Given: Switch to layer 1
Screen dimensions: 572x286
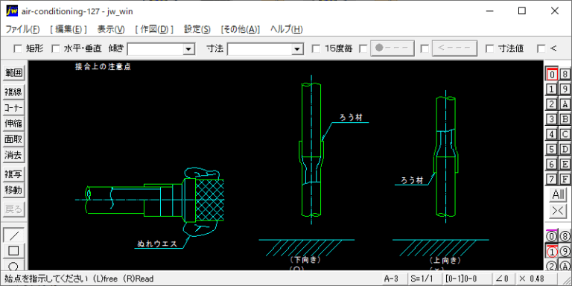Looking at the screenshot, I should 552,89.
